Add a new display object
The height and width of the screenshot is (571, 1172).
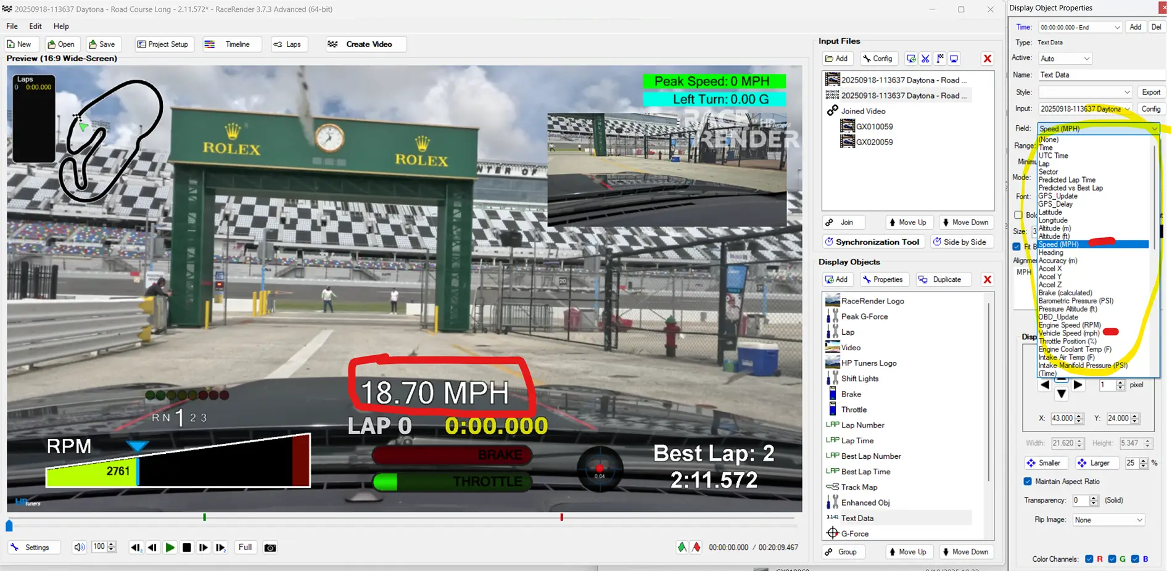836,279
